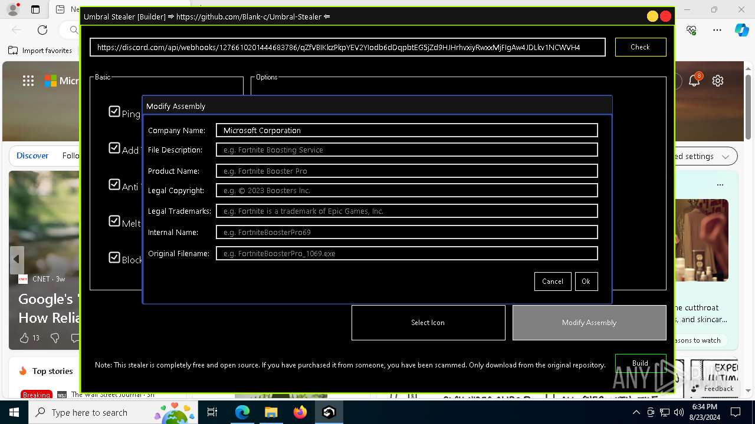Click the Check webhook button

(640, 47)
